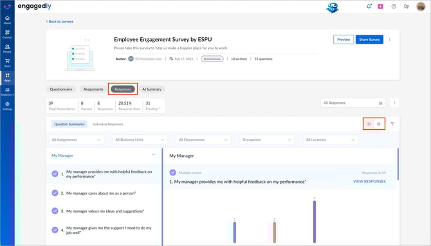Click the tan chart bar

pos(274,233)
